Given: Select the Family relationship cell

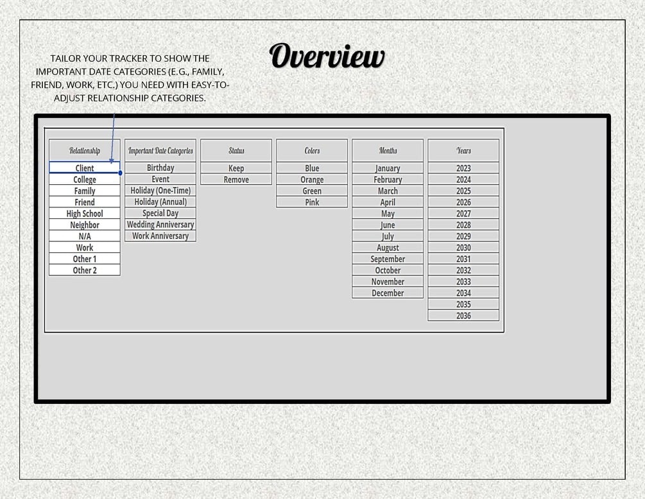Looking at the screenshot, I should pos(84,191).
